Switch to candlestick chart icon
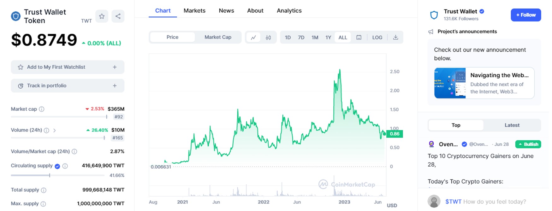 pyautogui.click(x=268, y=38)
